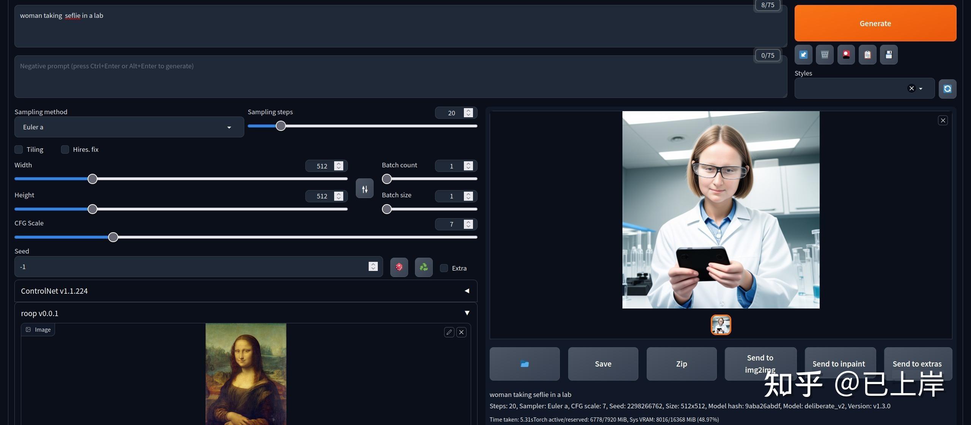Check the Extra seed checkbox
This screenshot has width=971, height=425.
444,268
